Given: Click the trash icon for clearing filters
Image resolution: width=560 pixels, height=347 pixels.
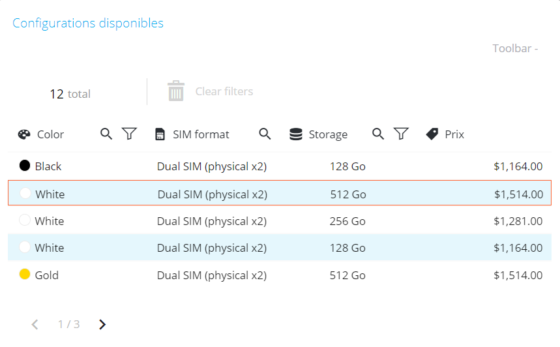Looking at the screenshot, I should point(176,91).
